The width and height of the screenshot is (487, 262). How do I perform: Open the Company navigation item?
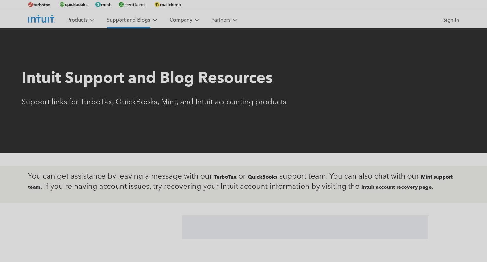[181, 20]
